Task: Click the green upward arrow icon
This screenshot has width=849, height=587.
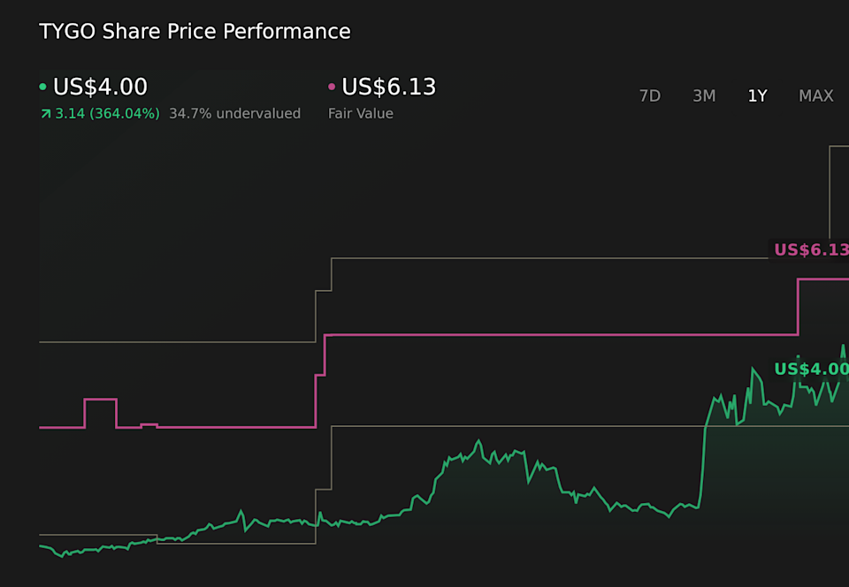Action: tap(45, 114)
